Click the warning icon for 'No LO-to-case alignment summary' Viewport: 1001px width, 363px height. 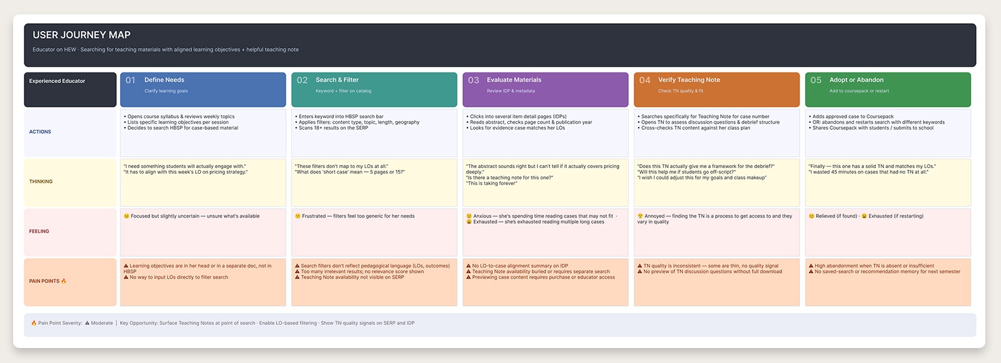pyautogui.click(x=469, y=266)
